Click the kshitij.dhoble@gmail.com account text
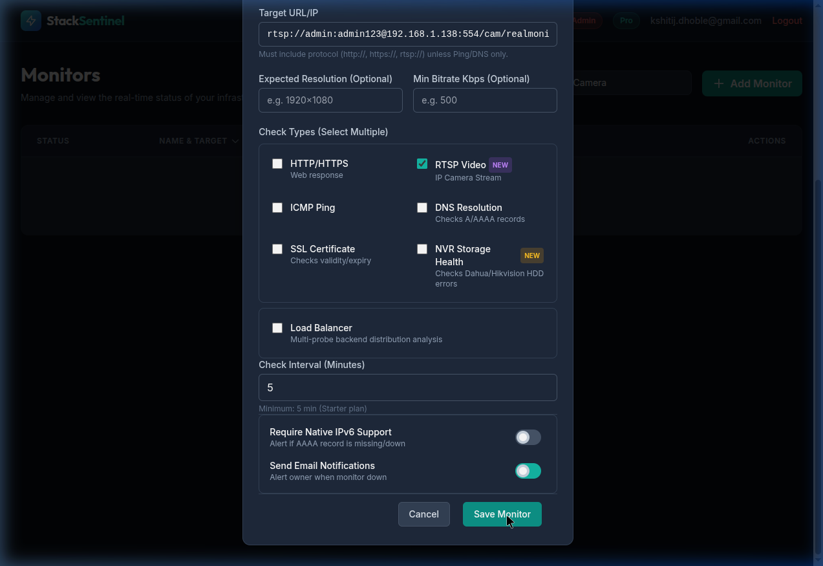Screen dimensions: 823x566 coord(706,21)
